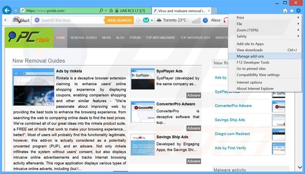
Task: Click the forward navigation arrow
Action: tap(15, 10)
